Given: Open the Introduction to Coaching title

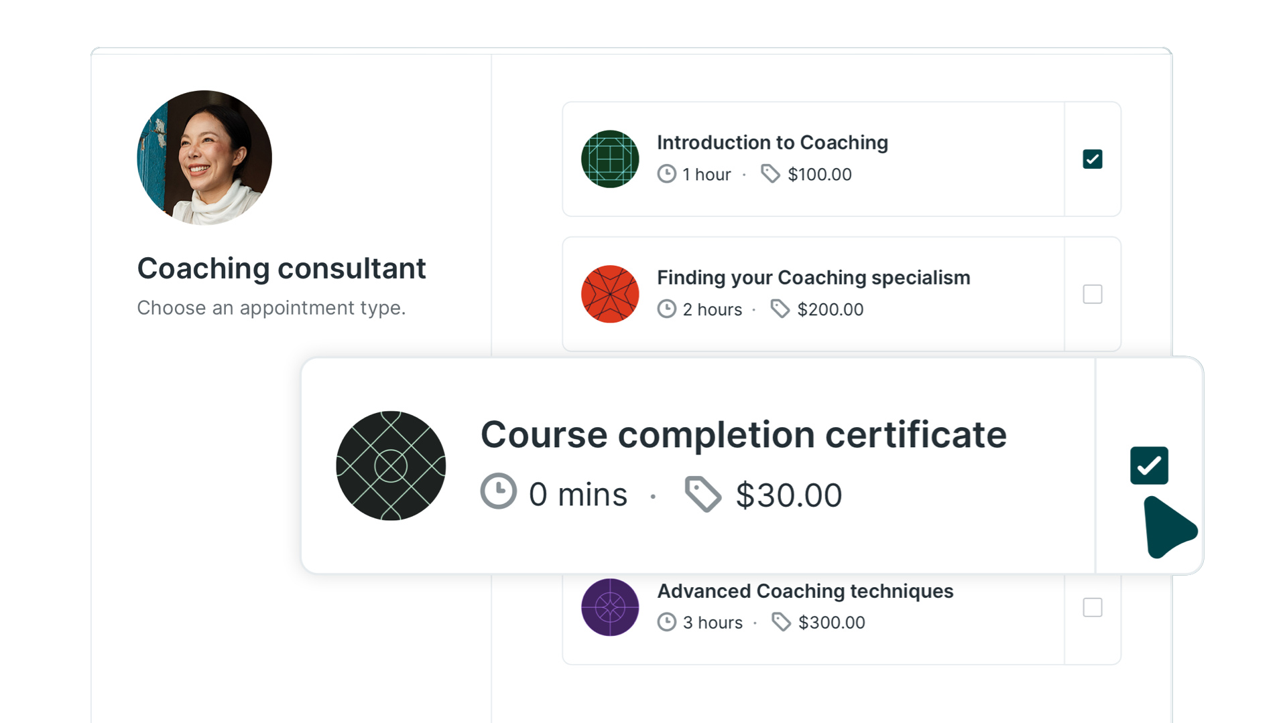Looking at the screenshot, I should point(772,143).
